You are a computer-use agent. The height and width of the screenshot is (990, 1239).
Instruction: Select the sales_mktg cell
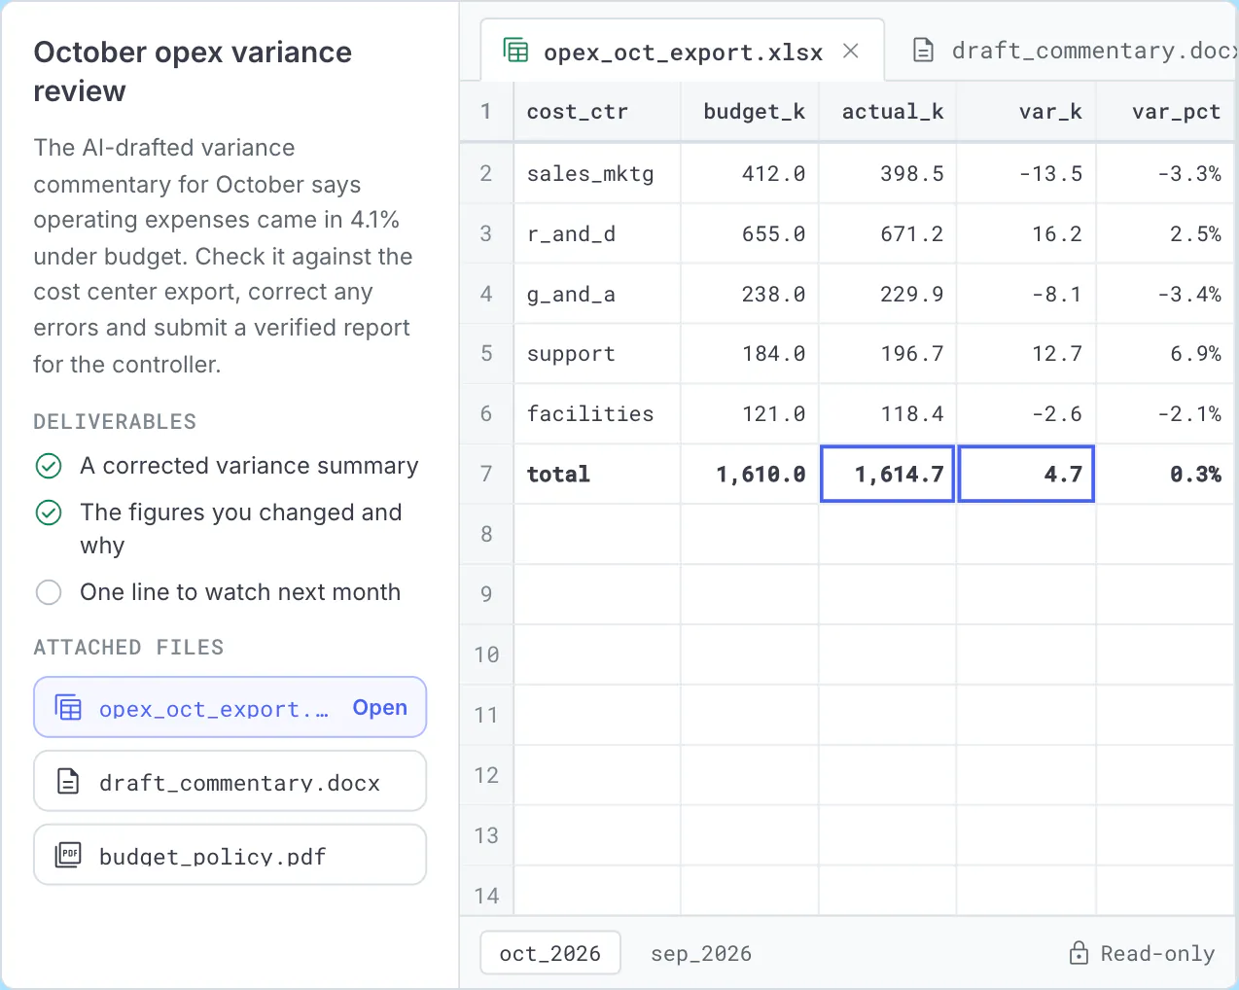click(x=597, y=174)
